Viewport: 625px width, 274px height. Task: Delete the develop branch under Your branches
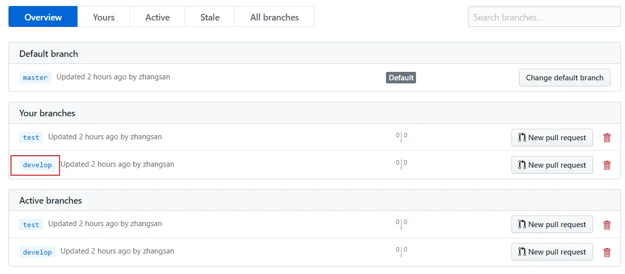[x=607, y=165]
